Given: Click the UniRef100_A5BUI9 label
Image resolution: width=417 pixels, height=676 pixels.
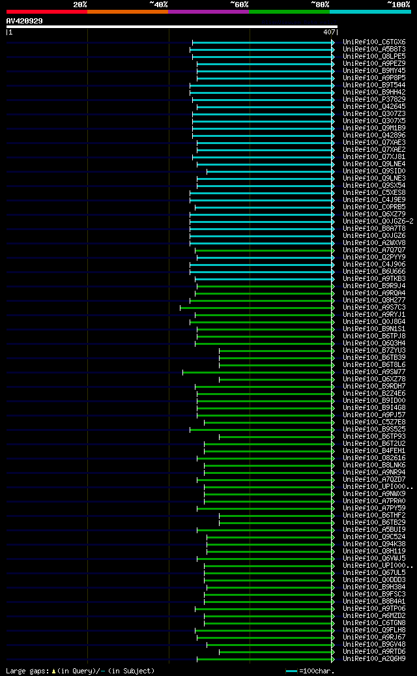Looking at the screenshot, I should coord(374,529).
